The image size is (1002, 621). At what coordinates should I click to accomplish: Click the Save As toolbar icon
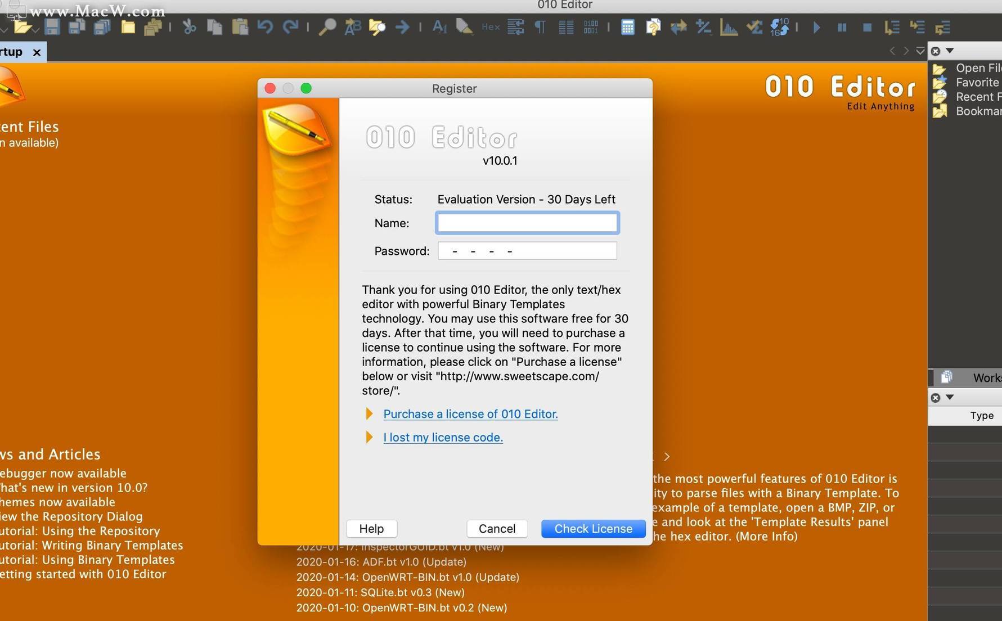[77, 26]
